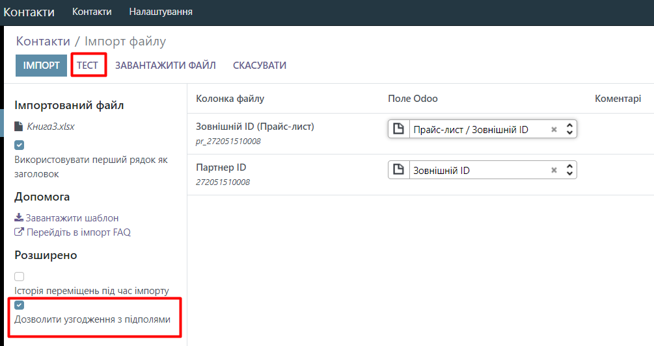654x346 pixels.
Task: Go to Контакти breadcrumb link
Action: point(43,42)
